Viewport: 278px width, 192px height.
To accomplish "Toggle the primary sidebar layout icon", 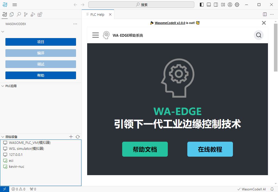I will tap(202, 5).
